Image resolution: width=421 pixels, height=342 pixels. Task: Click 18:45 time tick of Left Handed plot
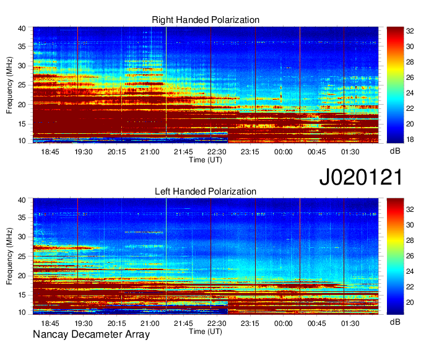point(50,323)
